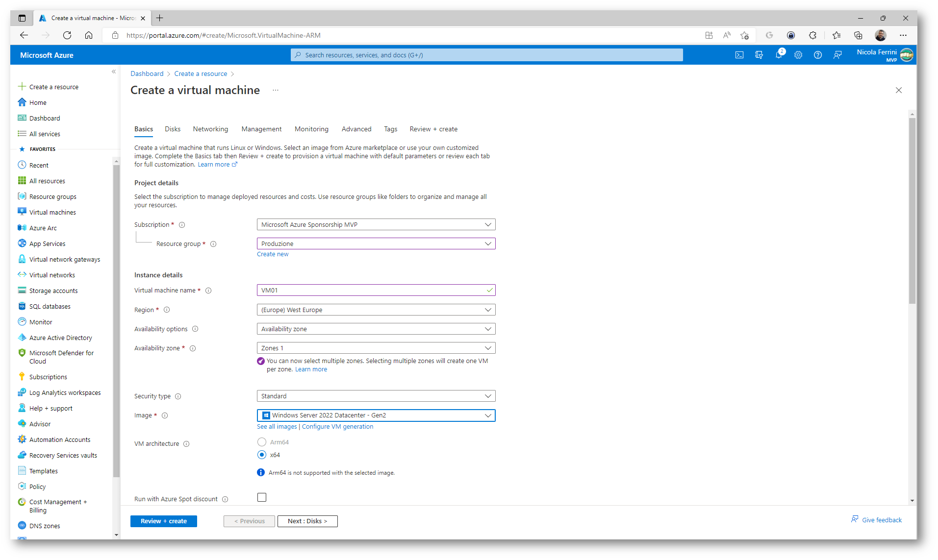
Task: Open browser extensions puzzle icon
Action: 812,35
